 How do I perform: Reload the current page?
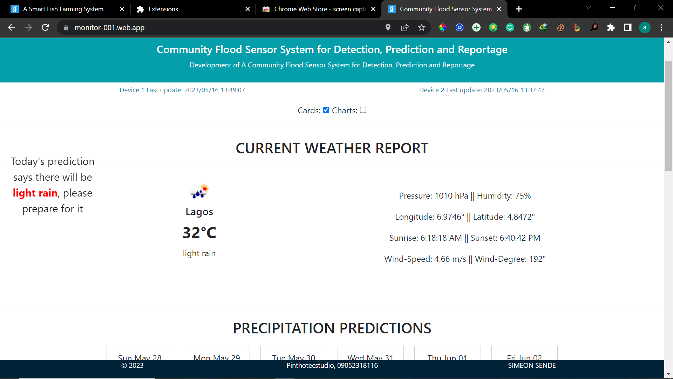[45, 27]
